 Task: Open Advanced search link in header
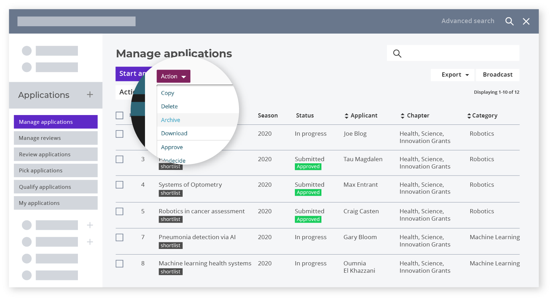pyautogui.click(x=468, y=21)
